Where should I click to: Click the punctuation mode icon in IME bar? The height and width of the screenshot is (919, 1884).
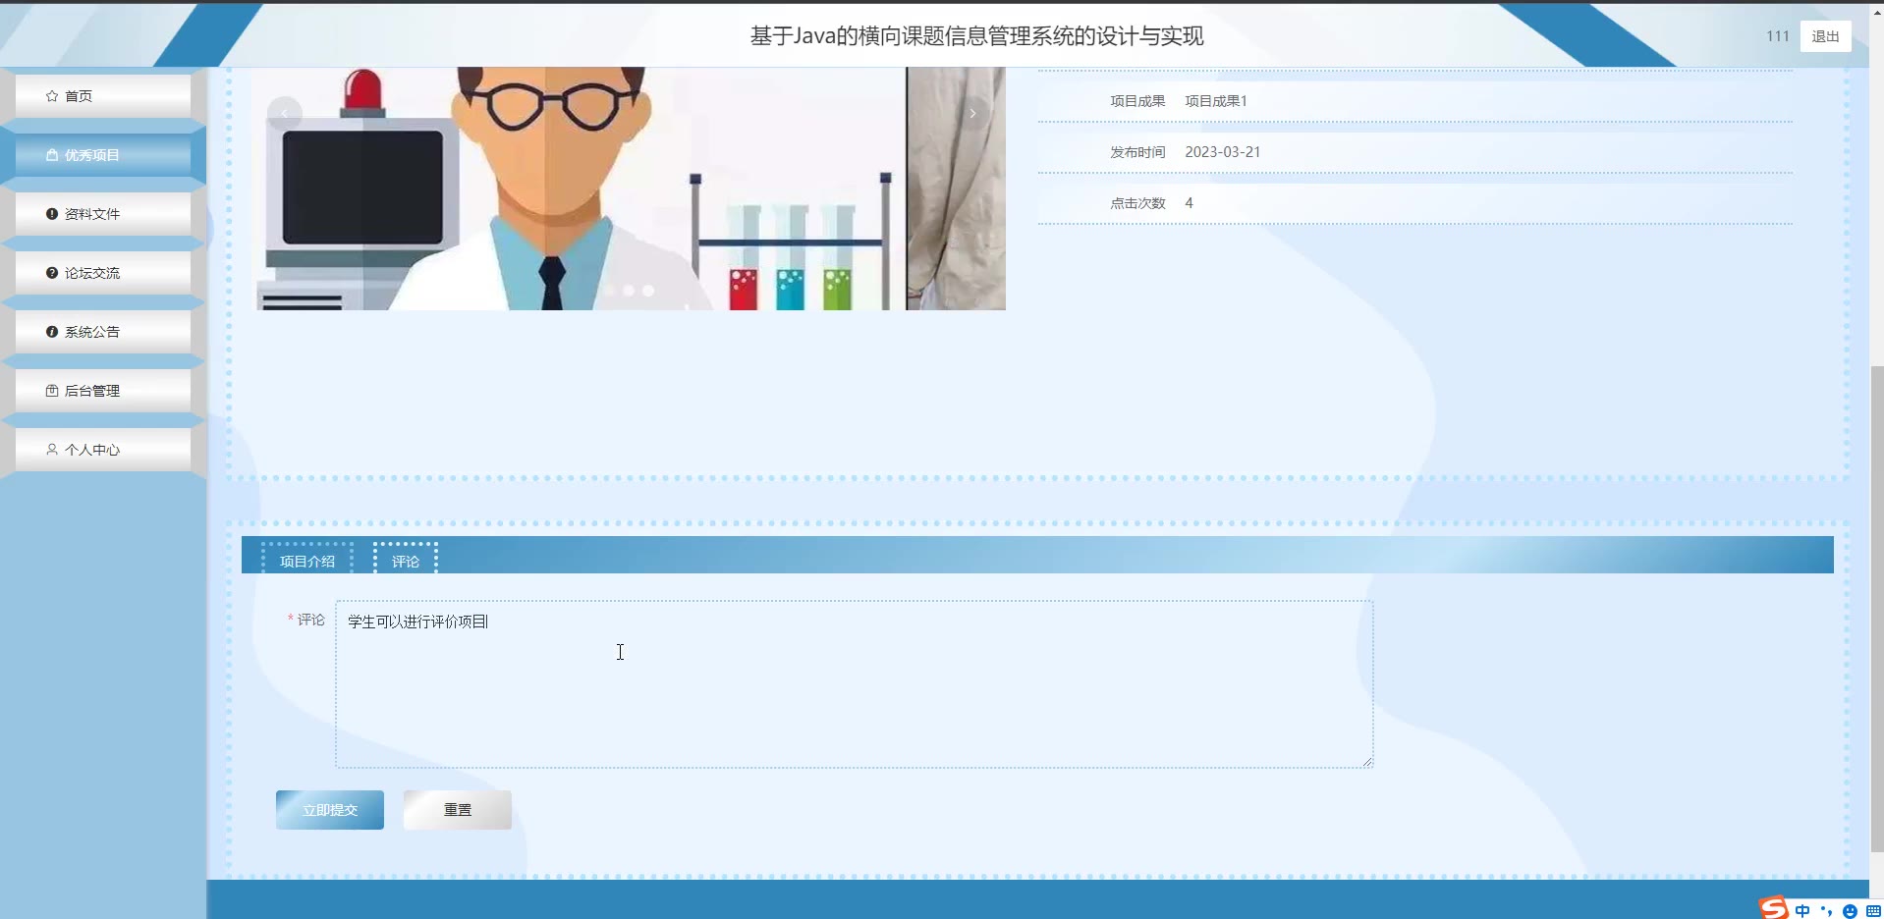pyautogui.click(x=1826, y=911)
